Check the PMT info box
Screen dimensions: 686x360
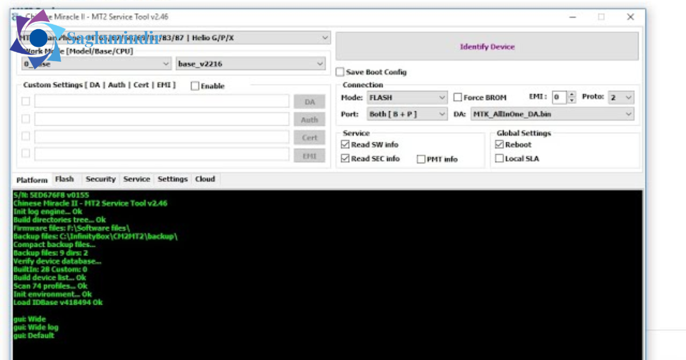click(x=421, y=159)
